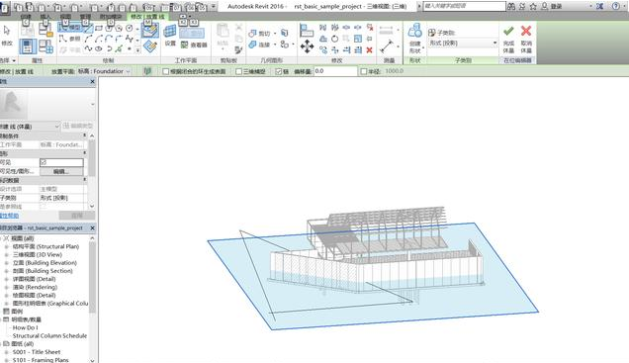
Task: Click the Paste tool in clipboard panel
Action: [x=223, y=36]
